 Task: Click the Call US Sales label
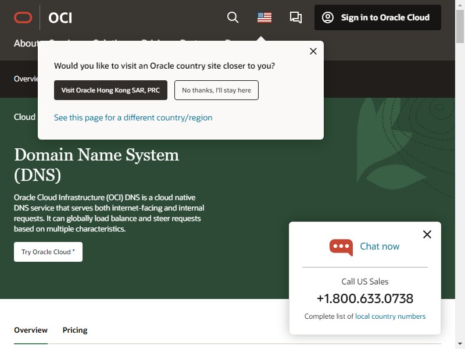[365, 282]
